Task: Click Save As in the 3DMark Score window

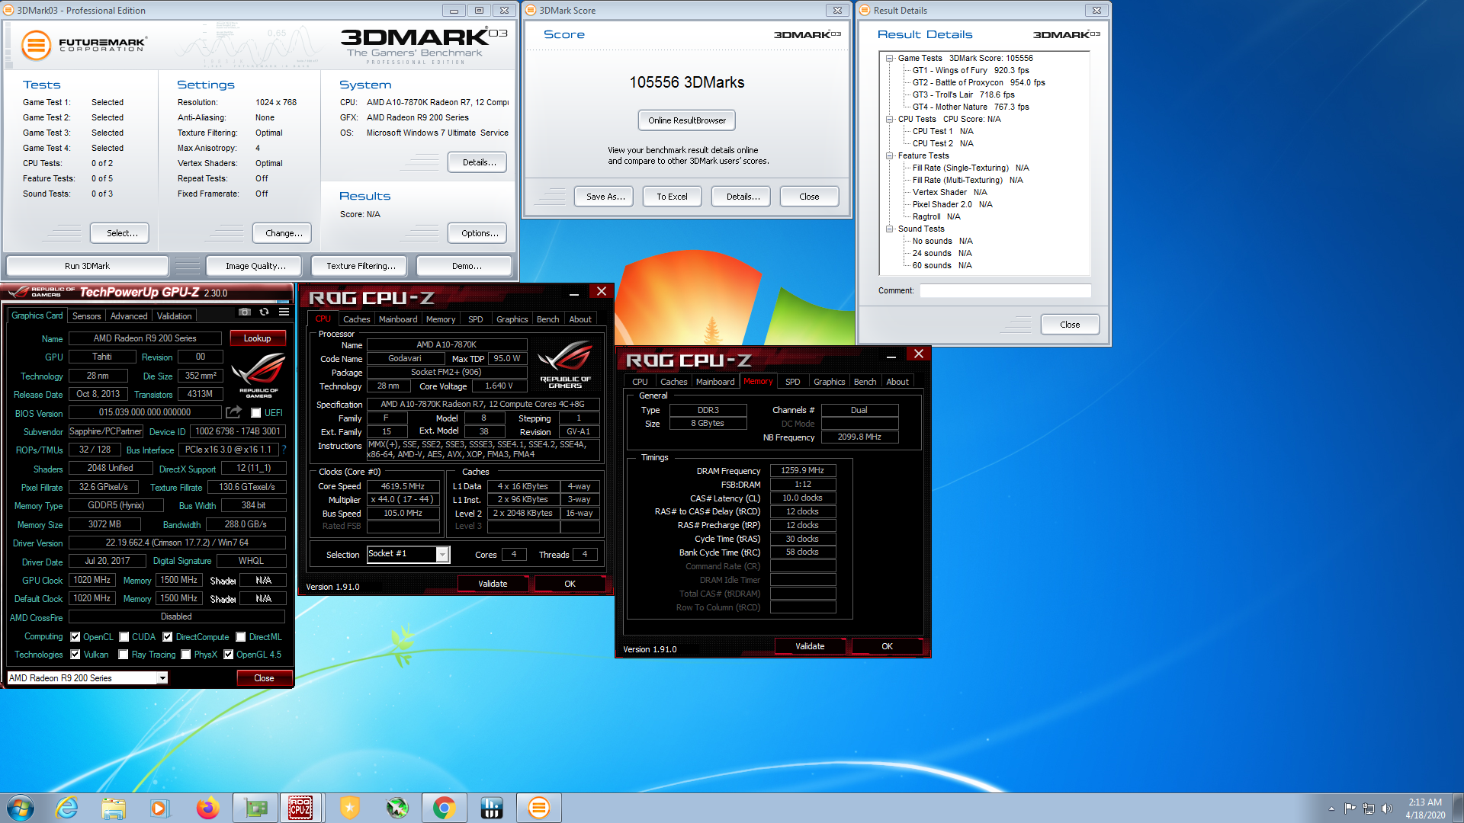Action: (605, 197)
